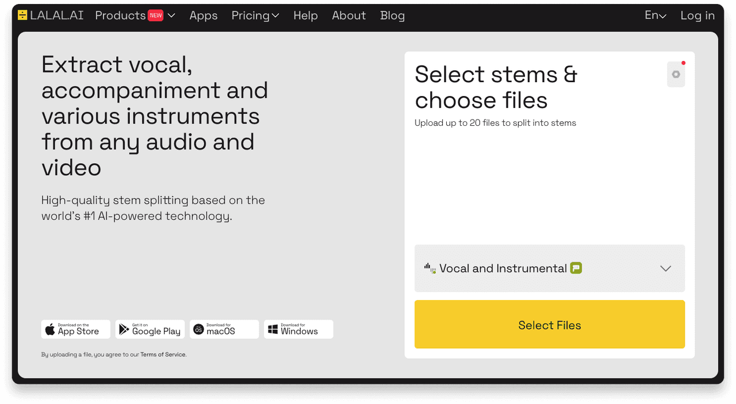Screen dimensions: 736x404
Task: Open the Pricing dropdown
Action: (255, 16)
